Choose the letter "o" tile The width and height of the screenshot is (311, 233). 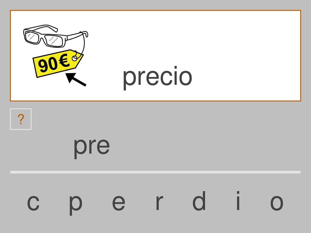click(x=277, y=202)
